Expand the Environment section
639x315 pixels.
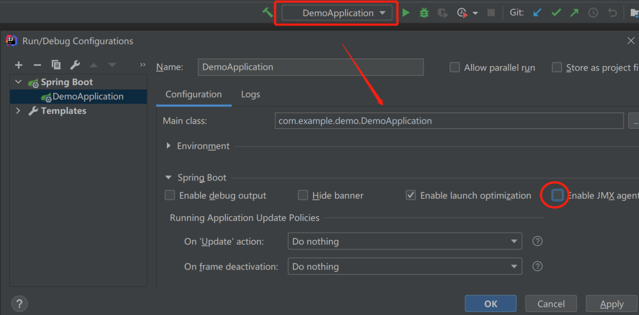169,146
